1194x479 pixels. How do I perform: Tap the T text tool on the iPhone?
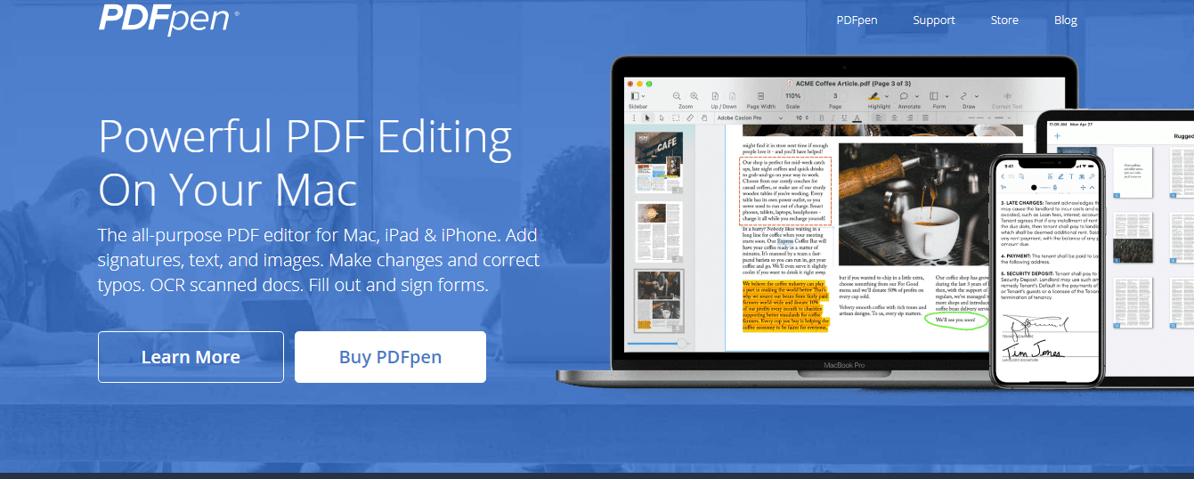1071,176
